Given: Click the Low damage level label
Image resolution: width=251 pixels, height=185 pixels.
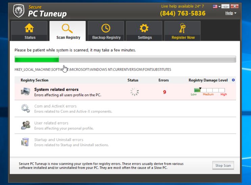Looking at the screenshot, I should [194, 94].
